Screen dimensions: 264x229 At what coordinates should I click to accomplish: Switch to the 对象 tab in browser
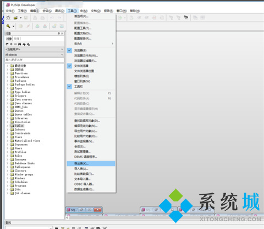coord(9,39)
